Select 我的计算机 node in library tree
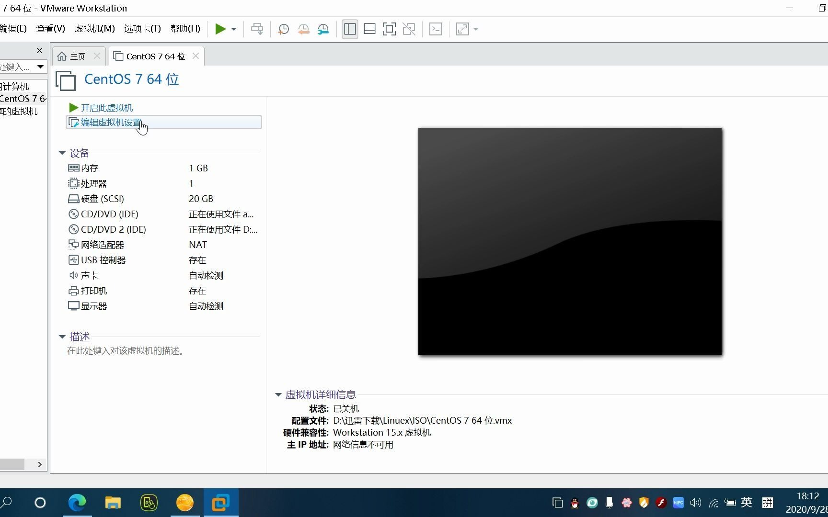Image resolution: width=828 pixels, height=517 pixels. (x=14, y=86)
